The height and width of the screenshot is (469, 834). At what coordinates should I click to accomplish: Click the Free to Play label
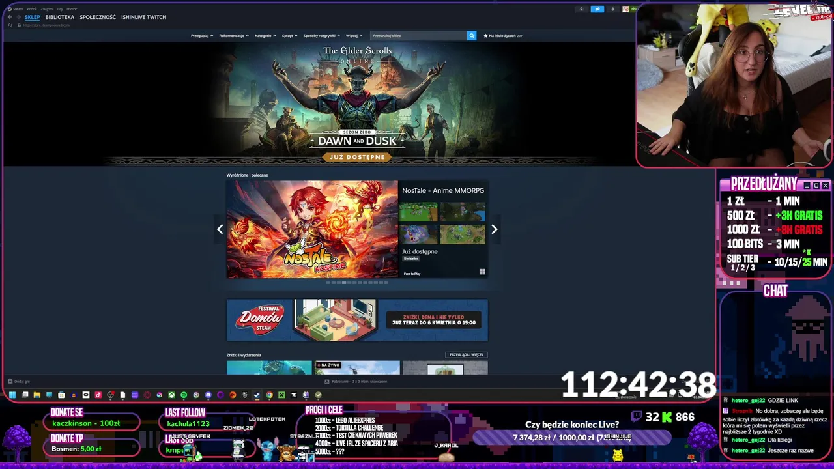(412, 274)
